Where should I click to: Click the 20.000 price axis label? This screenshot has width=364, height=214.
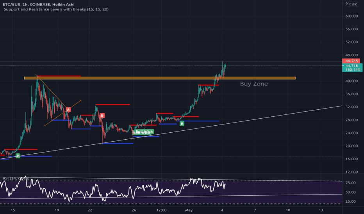tap(352, 146)
